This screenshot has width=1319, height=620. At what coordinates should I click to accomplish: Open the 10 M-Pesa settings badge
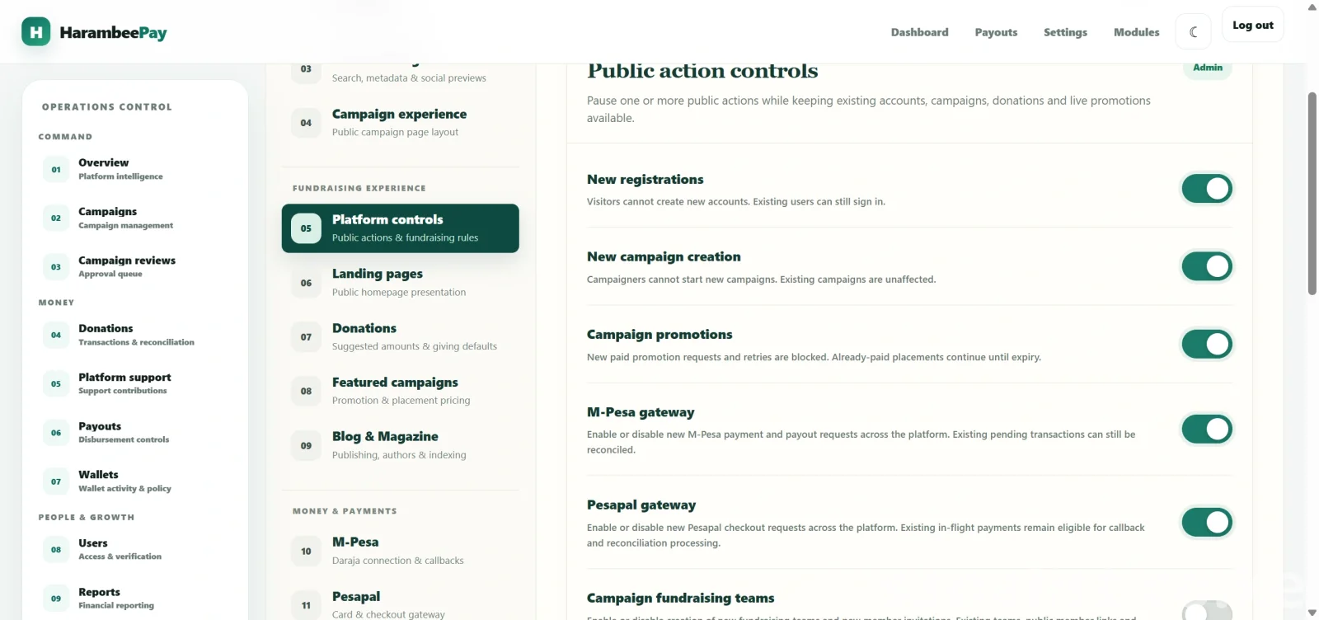[x=306, y=551]
